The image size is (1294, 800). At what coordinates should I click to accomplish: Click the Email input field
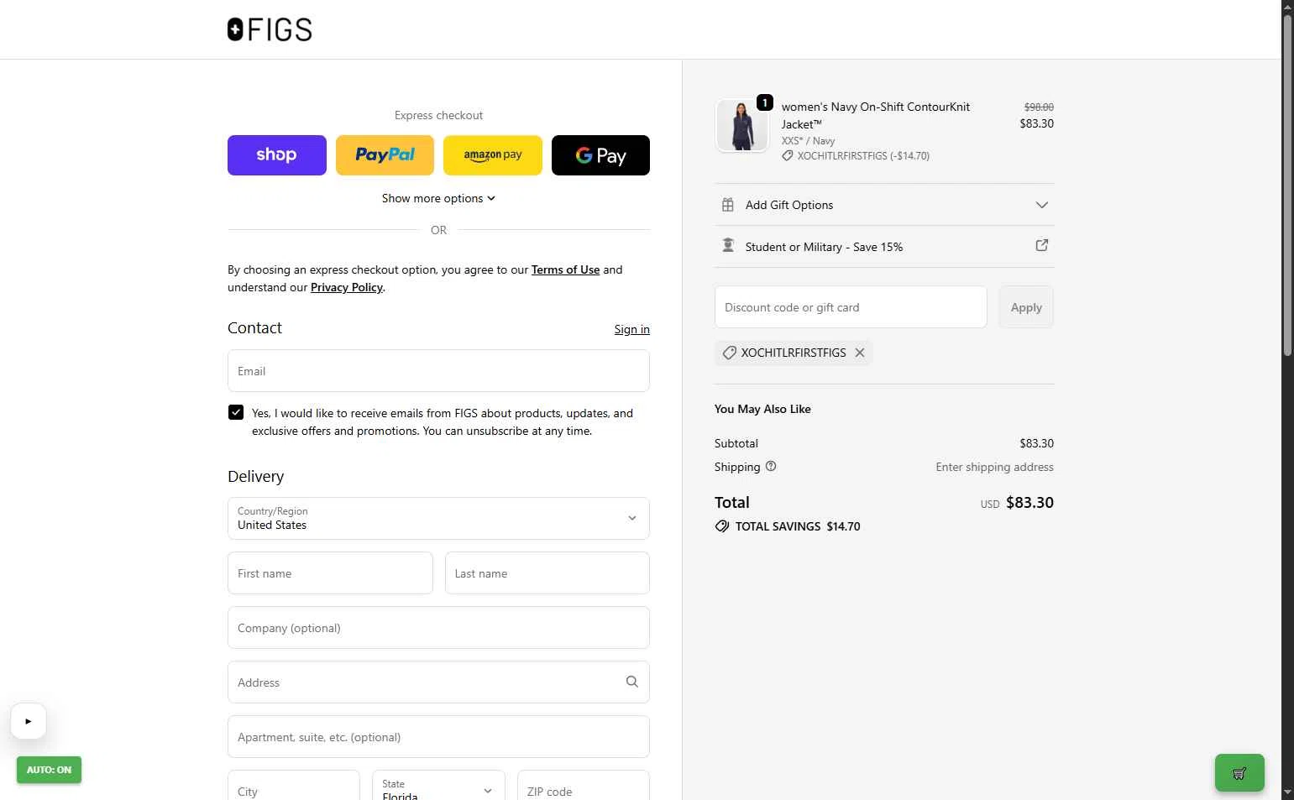point(438,371)
